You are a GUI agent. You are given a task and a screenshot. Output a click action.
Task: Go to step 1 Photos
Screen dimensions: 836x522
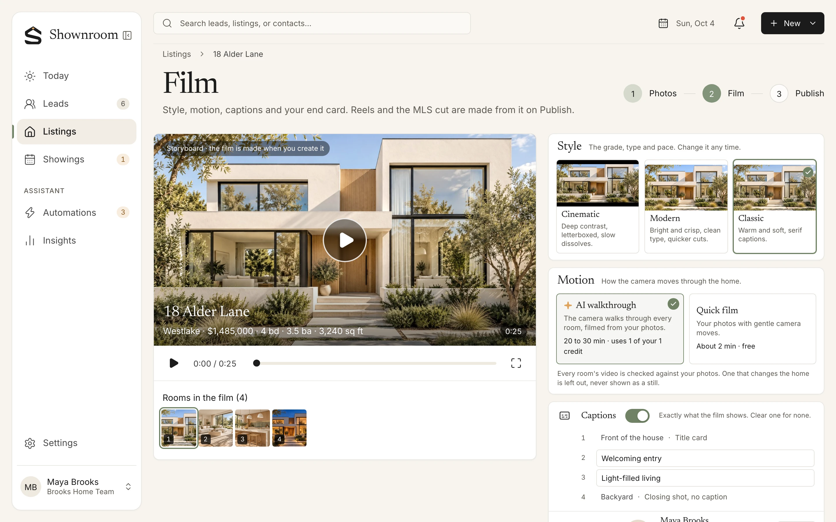click(650, 93)
